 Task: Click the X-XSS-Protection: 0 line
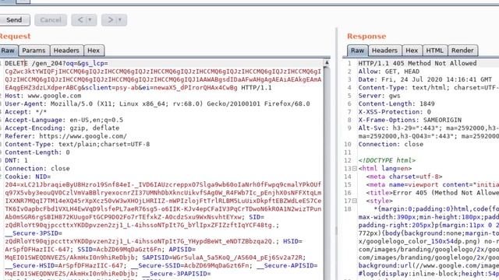[395, 112]
